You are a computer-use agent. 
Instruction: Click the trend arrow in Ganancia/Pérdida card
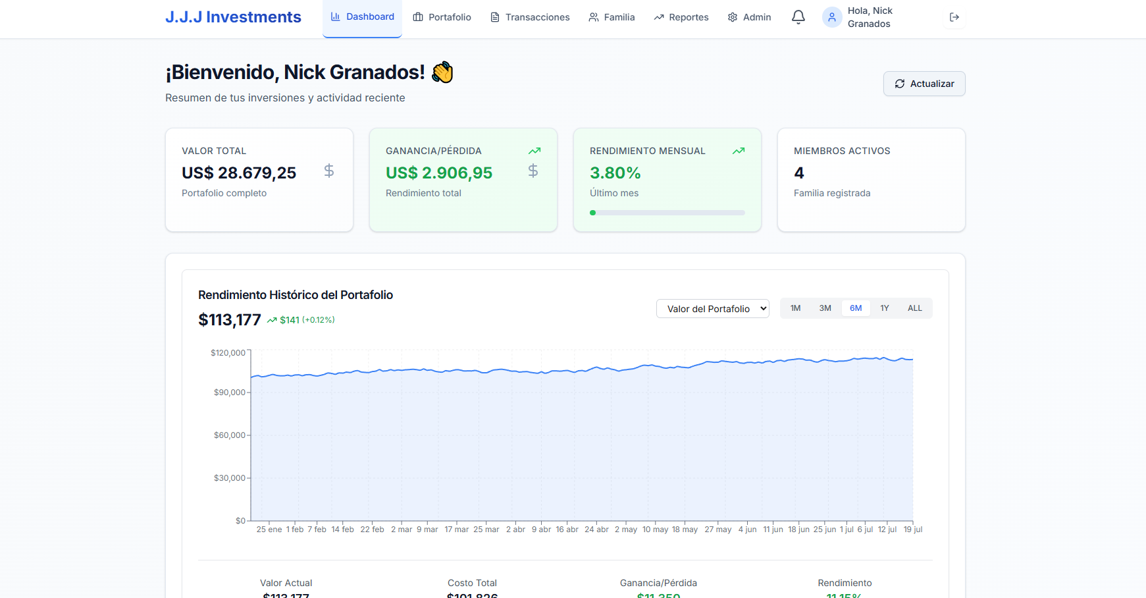click(534, 151)
